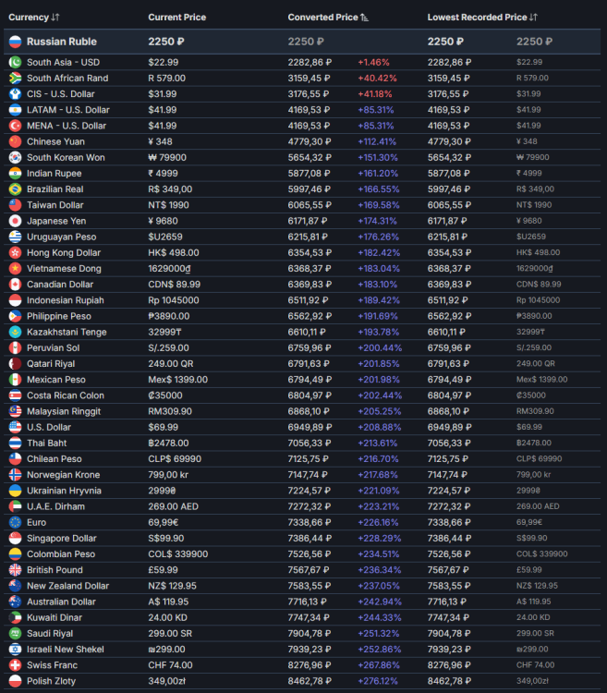Click the South African Rand flag icon
607x693 pixels.
[14, 78]
